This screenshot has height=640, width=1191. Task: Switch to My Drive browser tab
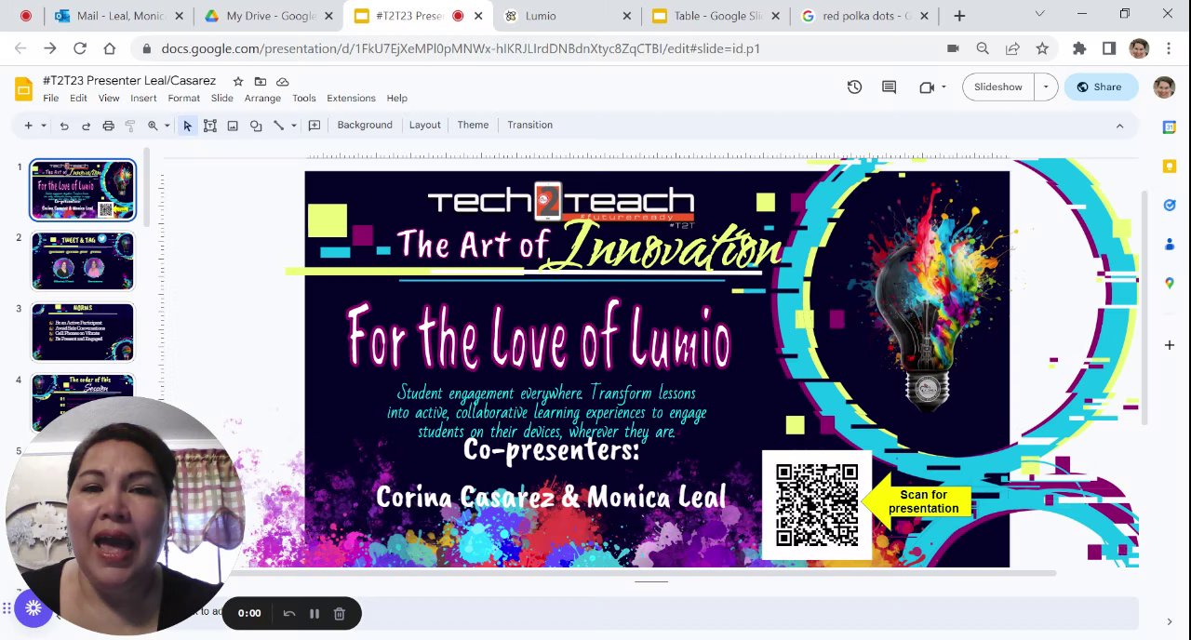(x=268, y=16)
